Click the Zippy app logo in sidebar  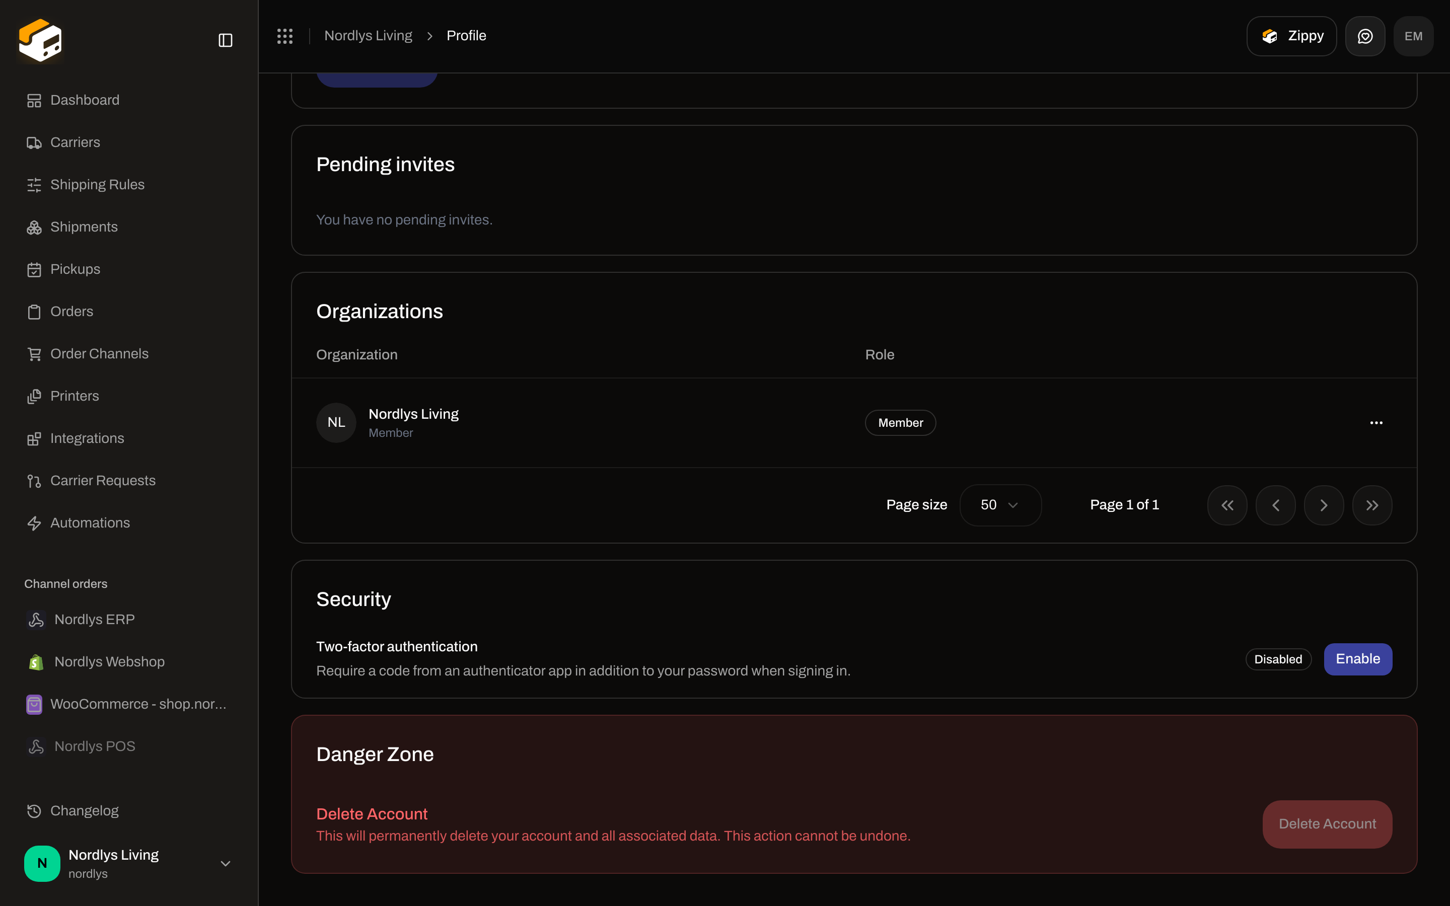click(x=40, y=40)
